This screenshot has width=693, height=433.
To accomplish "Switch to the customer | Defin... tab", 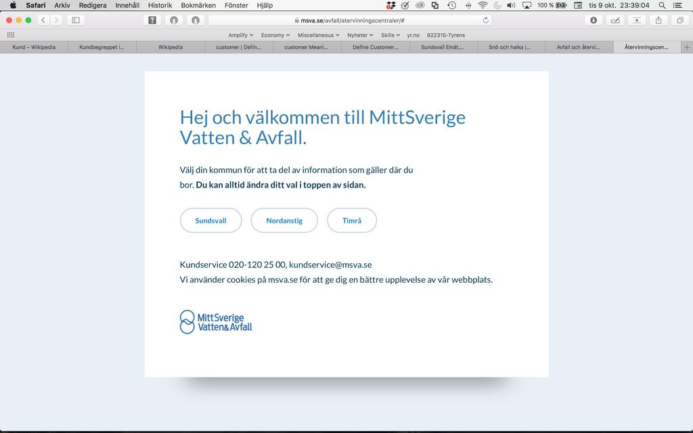I will click(239, 47).
